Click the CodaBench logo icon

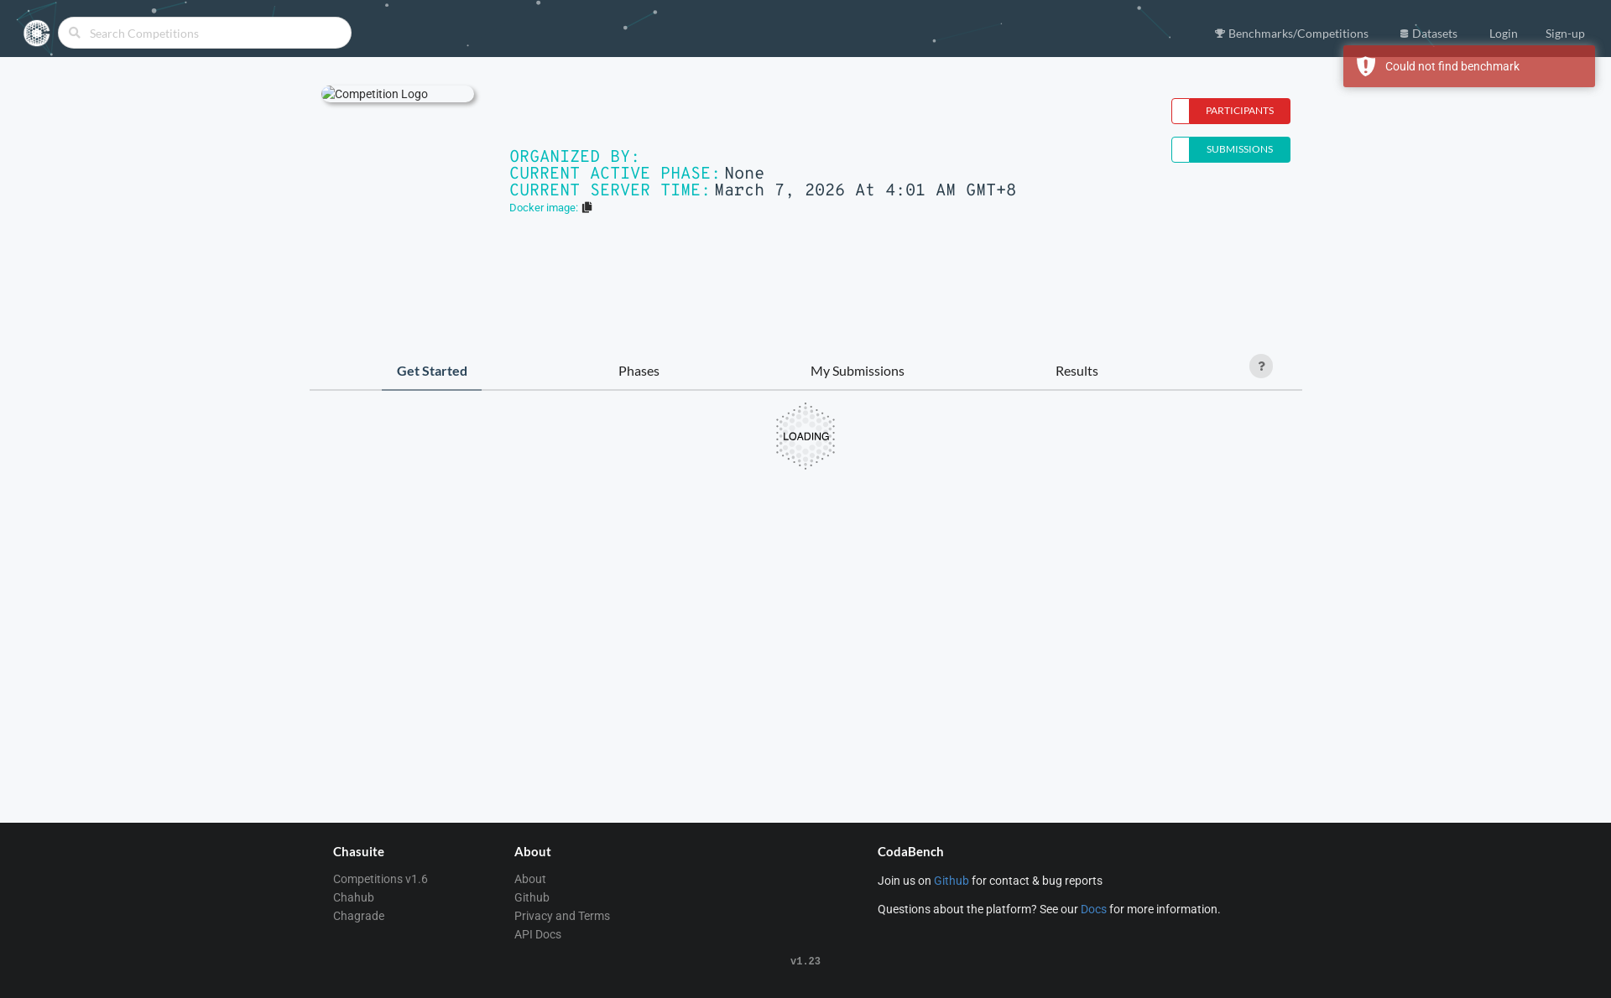click(37, 33)
